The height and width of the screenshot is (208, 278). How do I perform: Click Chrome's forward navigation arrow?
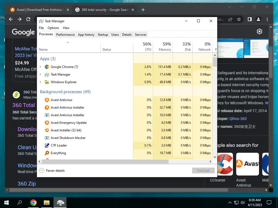pyautogui.click(x=20, y=19)
